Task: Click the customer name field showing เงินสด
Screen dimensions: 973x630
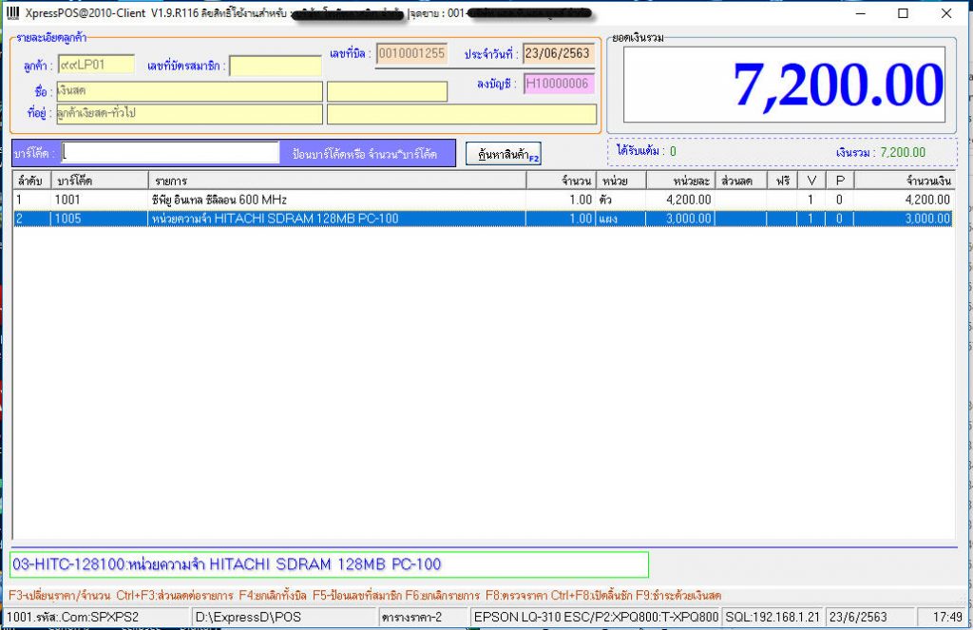Action: pos(190,91)
